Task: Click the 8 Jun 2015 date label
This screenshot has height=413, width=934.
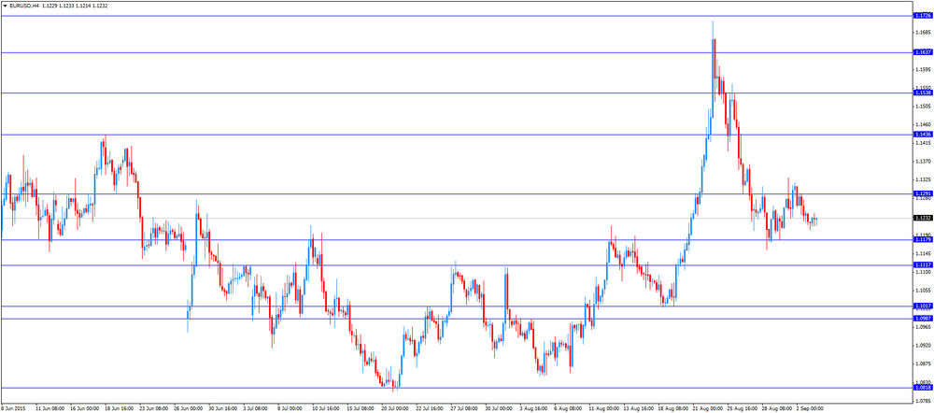Action: (x=11, y=409)
